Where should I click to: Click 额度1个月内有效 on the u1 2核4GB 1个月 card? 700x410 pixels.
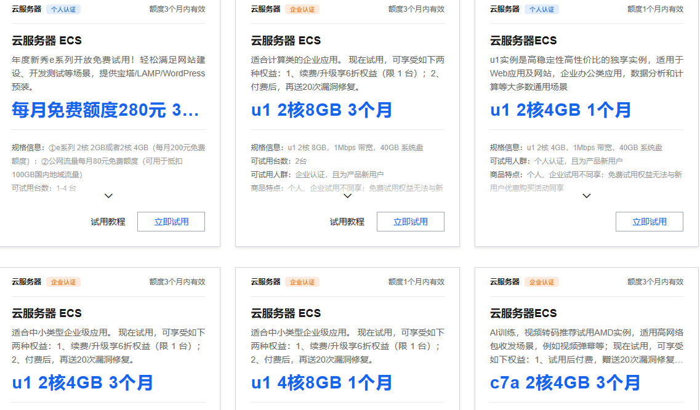click(655, 9)
